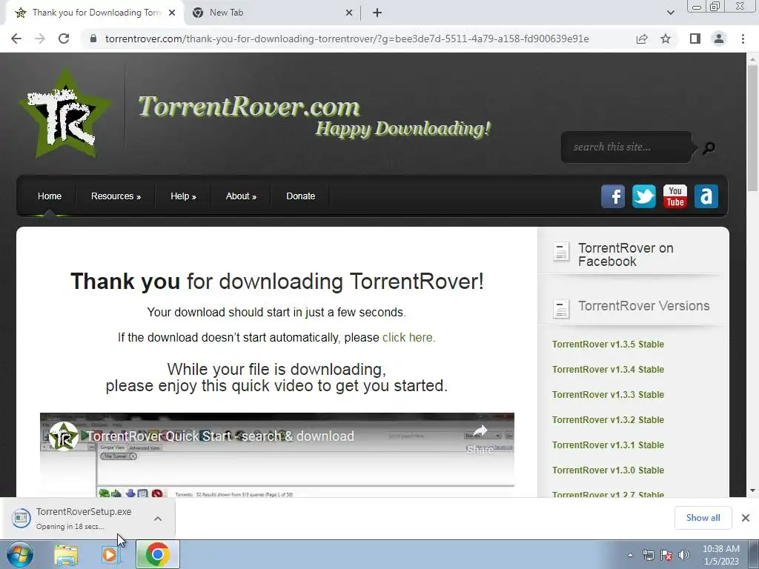Click the scrollbar down arrow

click(752, 490)
